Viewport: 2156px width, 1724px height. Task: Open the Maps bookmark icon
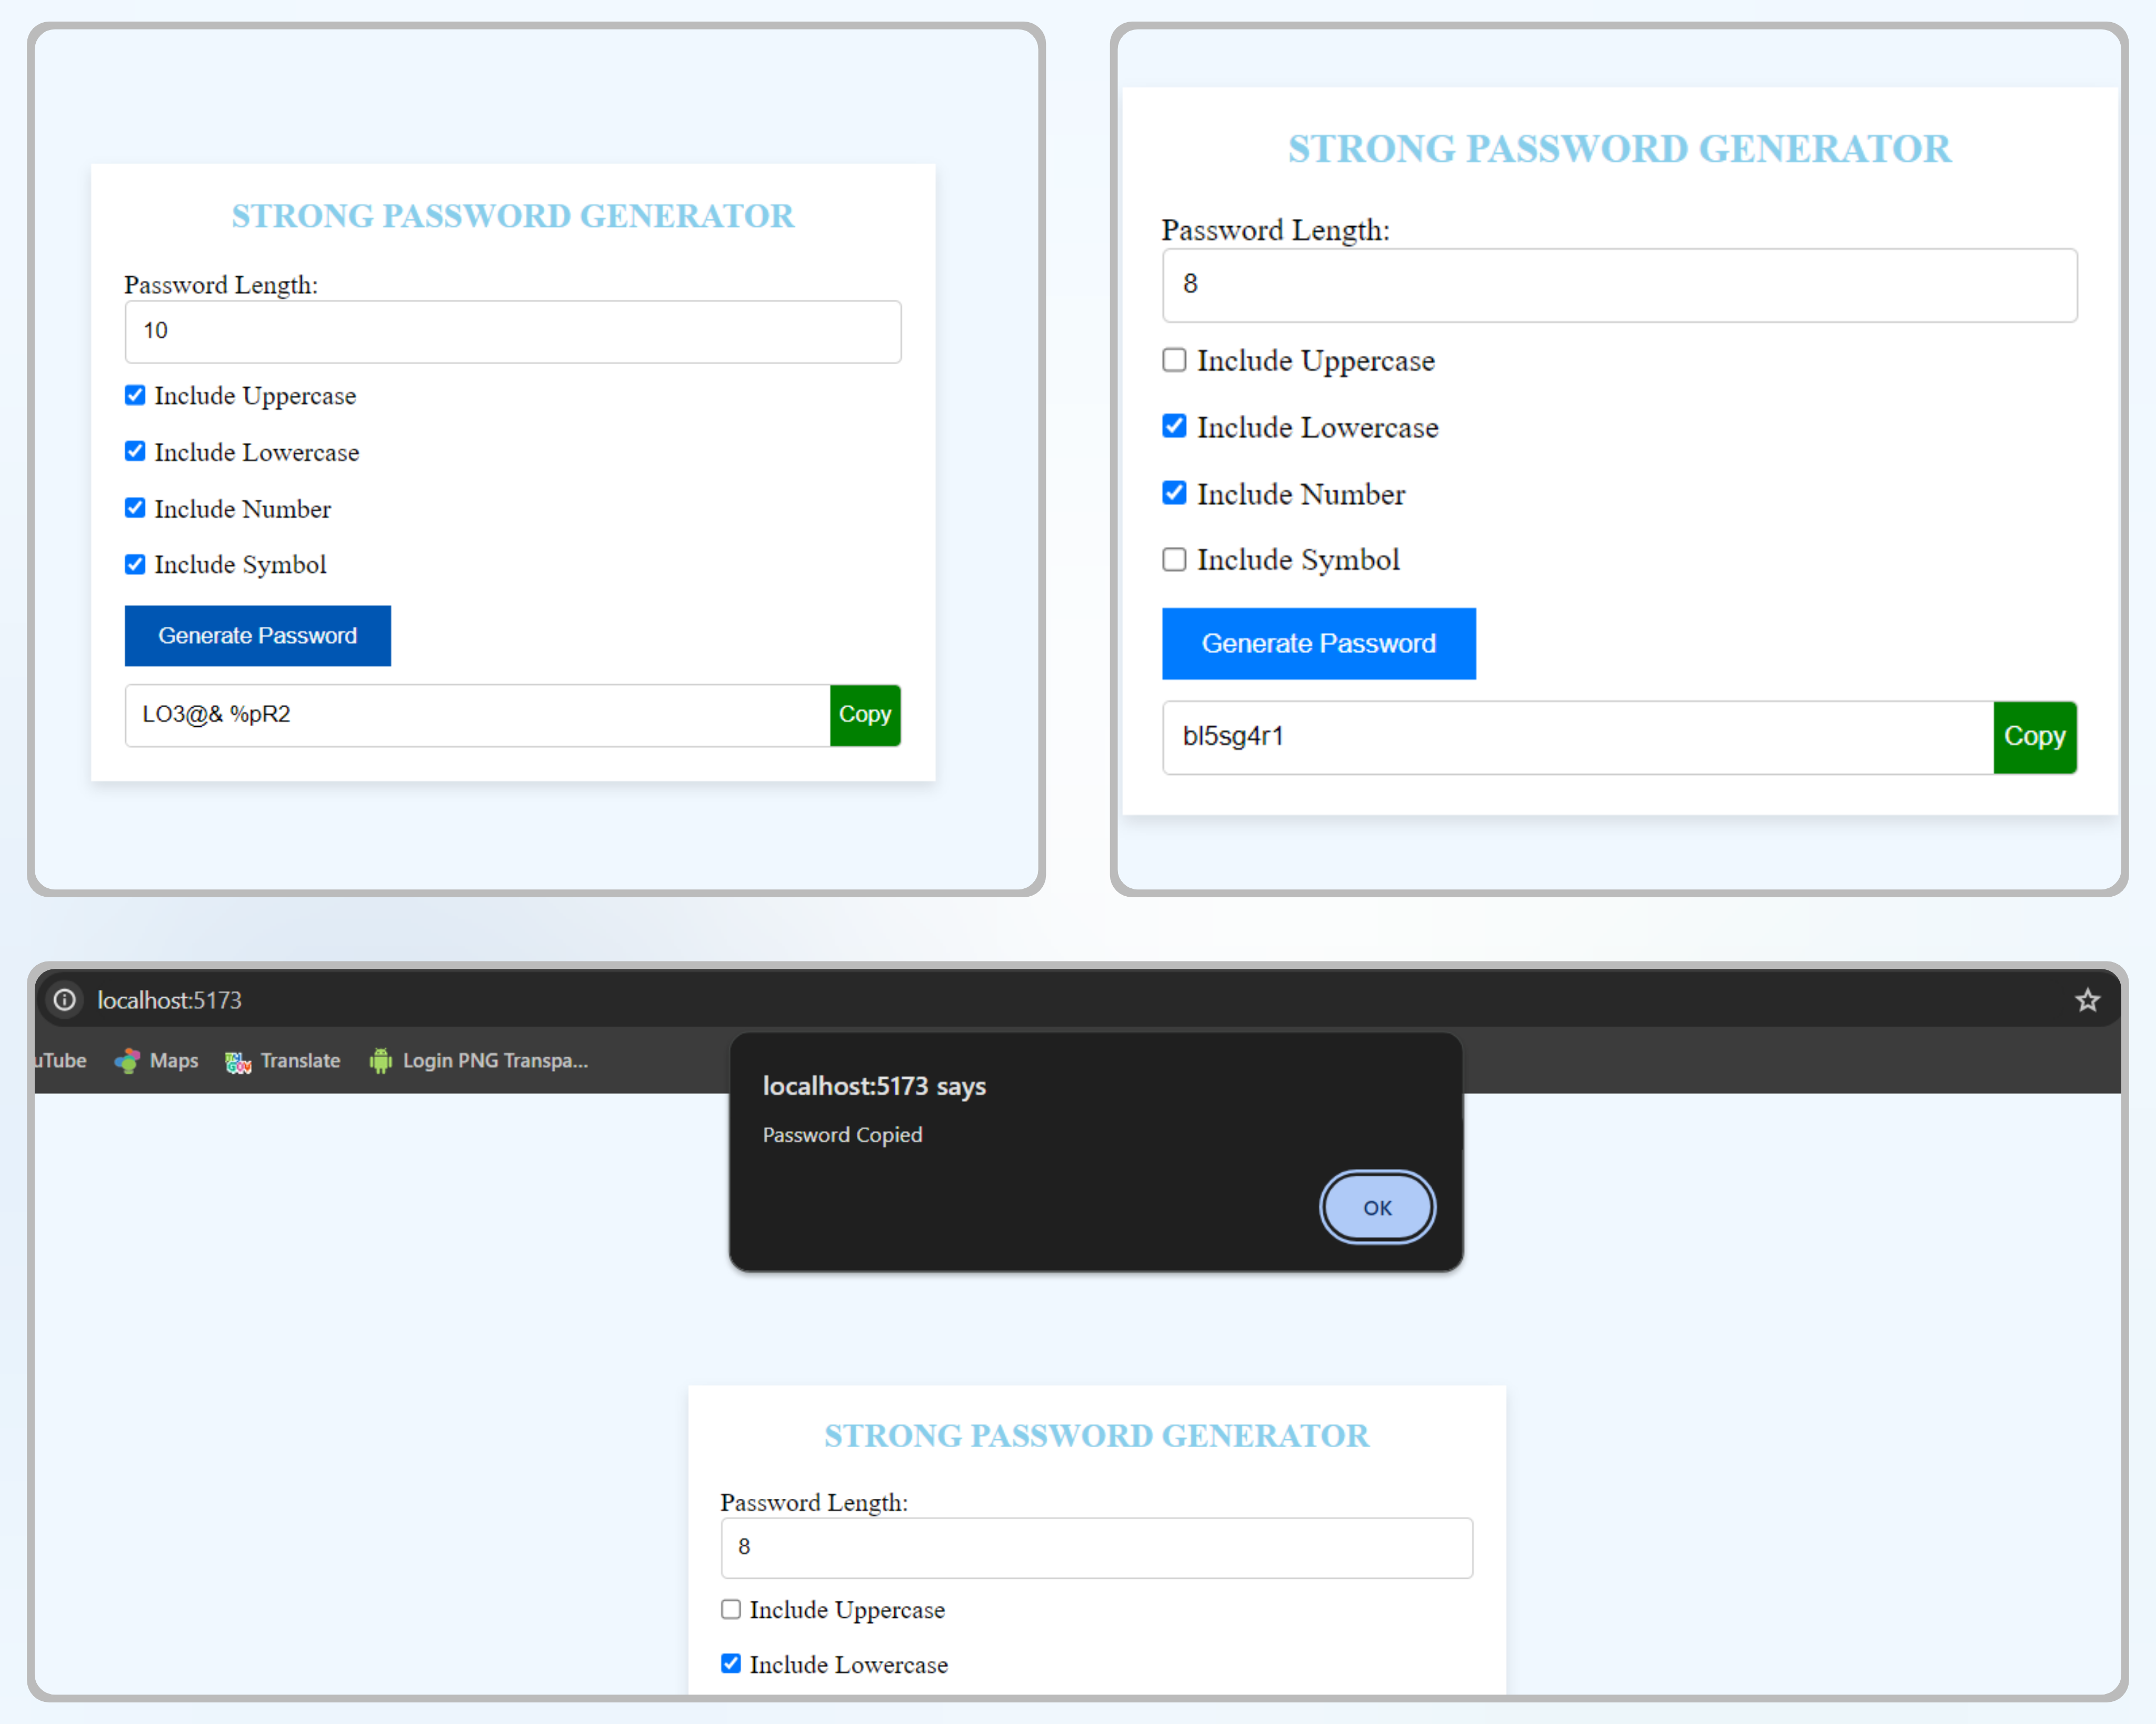pos(127,1061)
